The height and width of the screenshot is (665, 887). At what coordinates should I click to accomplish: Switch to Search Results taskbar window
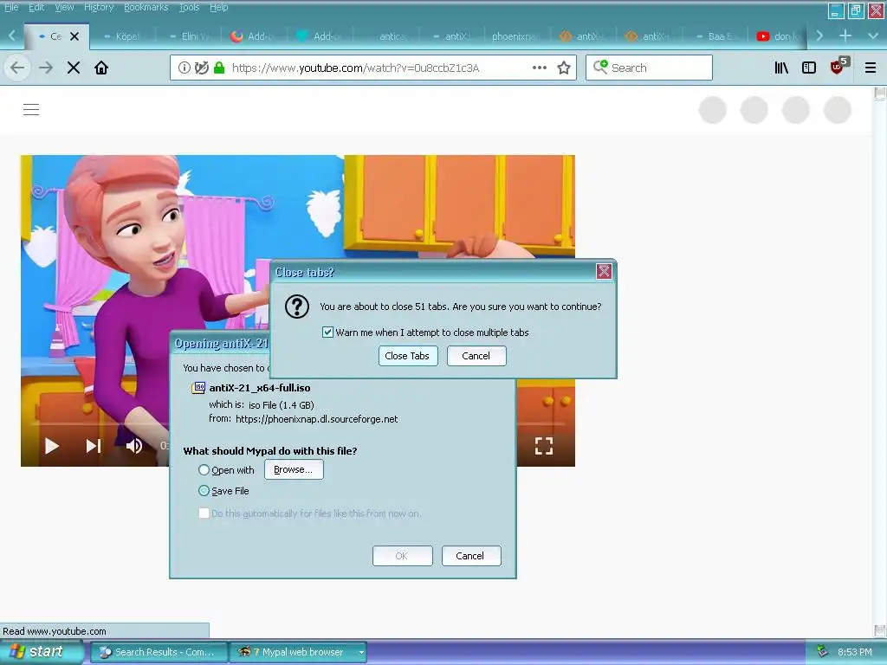click(159, 652)
